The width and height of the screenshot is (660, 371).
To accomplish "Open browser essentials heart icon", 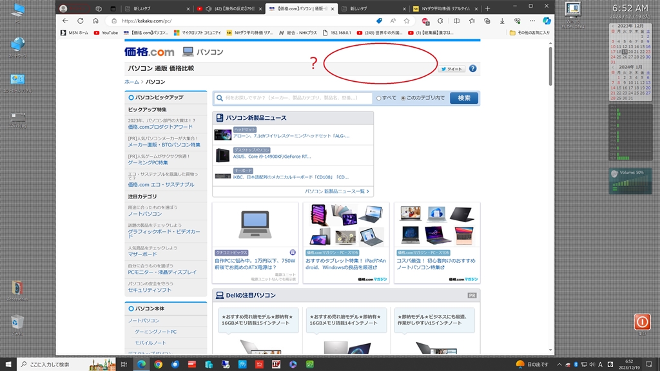I will pyautogui.click(x=518, y=21).
